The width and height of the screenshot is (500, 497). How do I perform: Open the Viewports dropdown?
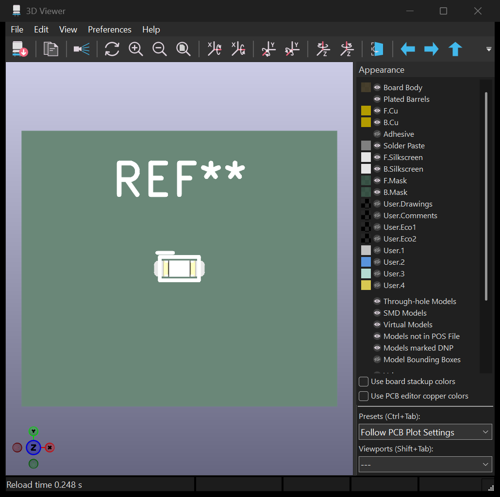[x=425, y=464]
